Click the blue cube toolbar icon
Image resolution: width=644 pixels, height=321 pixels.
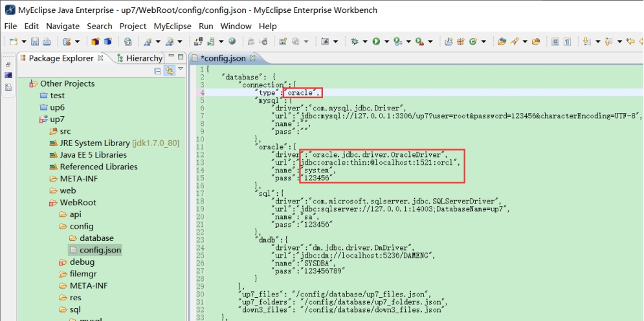tap(107, 41)
